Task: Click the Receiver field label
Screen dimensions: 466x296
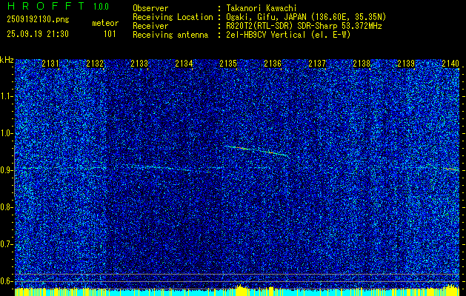Action: [150, 26]
